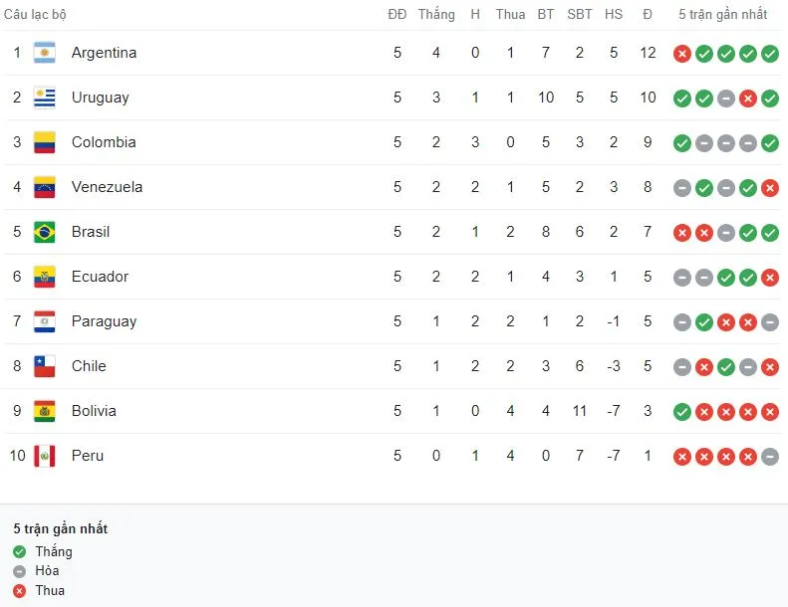Click the Chile flag icon
Screen dimensions: 788x607
coord(44,366)
